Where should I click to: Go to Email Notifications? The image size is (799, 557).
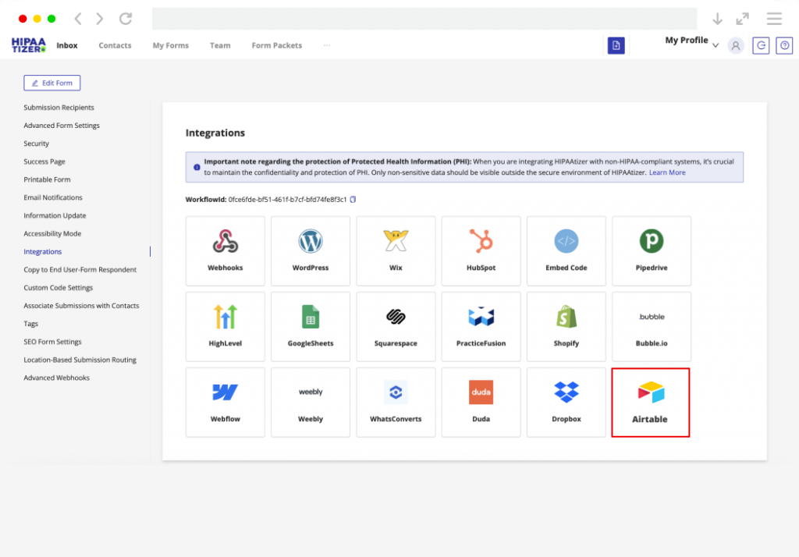[x=52, y=197]
